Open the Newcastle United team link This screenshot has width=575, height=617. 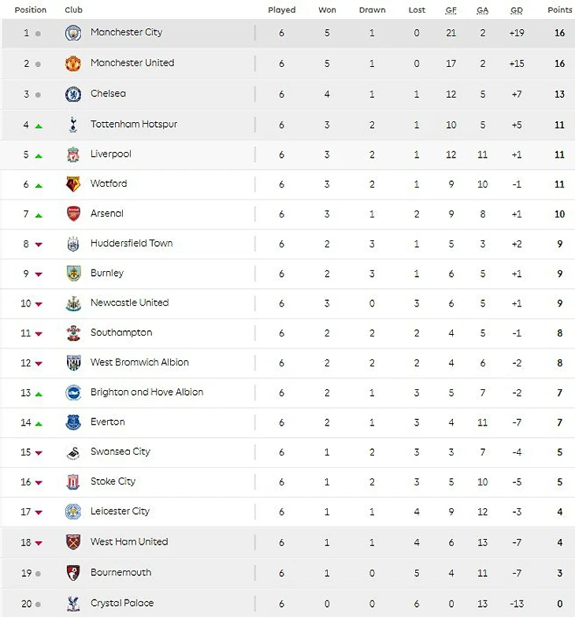[x=129, y=303]
